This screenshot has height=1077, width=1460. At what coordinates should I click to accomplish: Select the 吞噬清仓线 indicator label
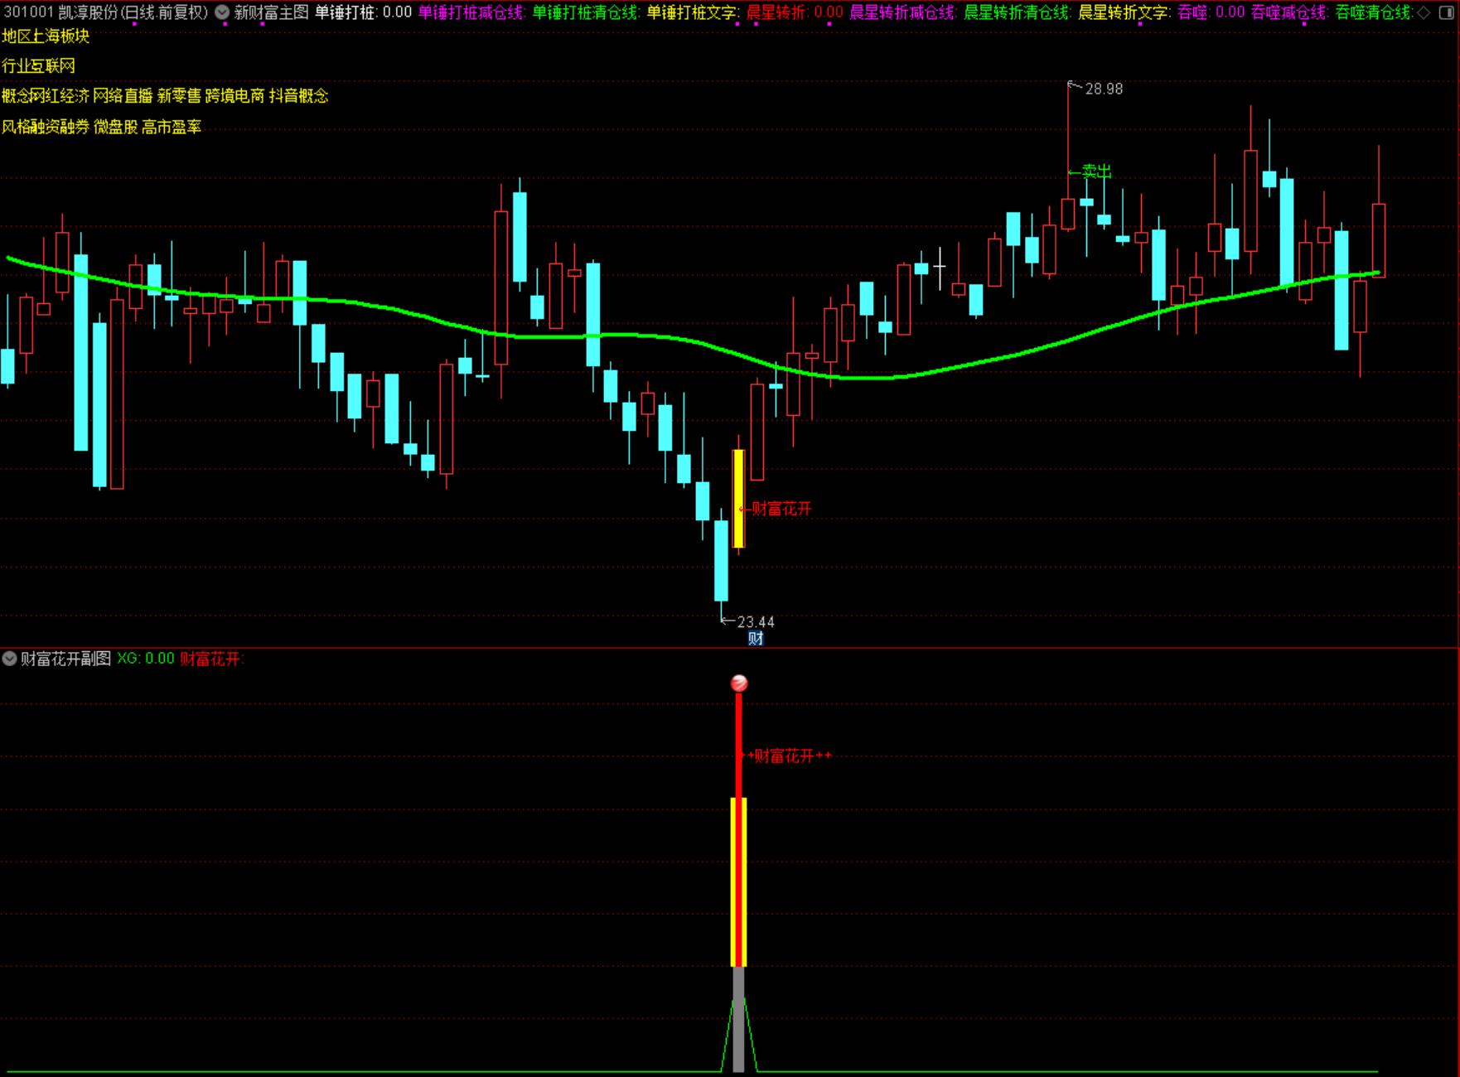click(1374, 12)
